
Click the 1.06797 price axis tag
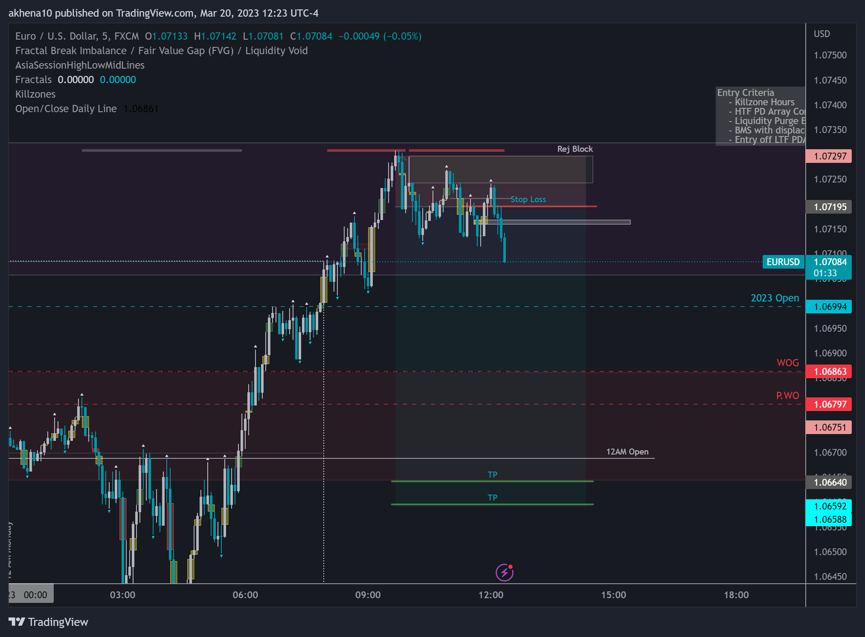click(829, 404)
